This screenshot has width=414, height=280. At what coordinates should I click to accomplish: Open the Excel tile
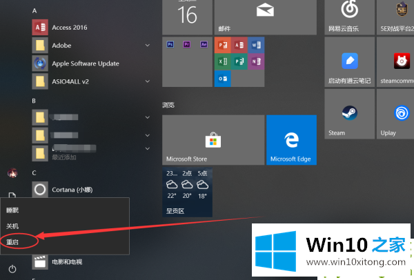(x=222, y=62)
